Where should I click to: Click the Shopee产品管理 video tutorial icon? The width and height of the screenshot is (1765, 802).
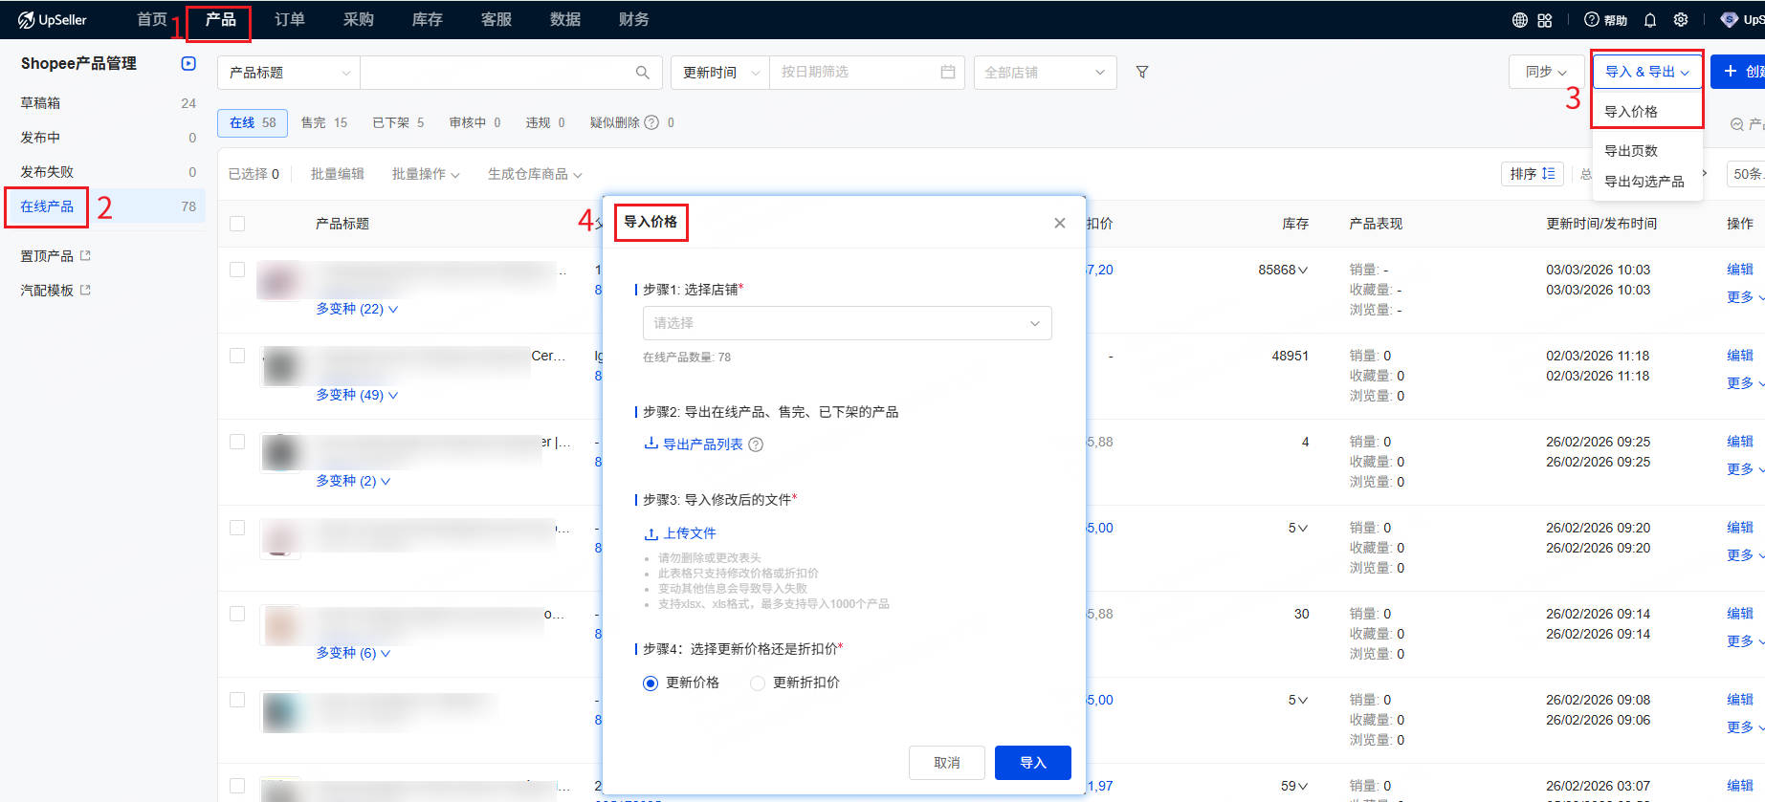(188, 63)
